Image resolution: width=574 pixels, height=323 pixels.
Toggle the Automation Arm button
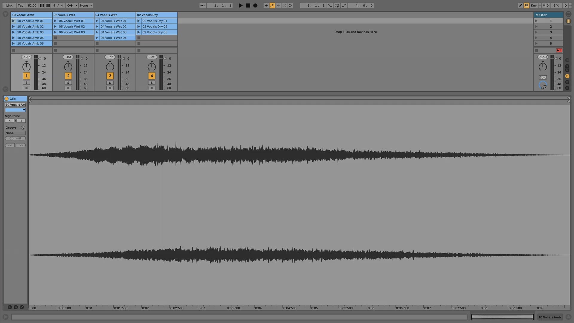272,5
